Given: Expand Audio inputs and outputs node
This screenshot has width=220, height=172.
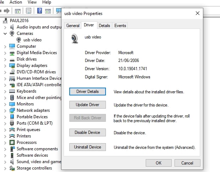Looking at the screenshot, I should click(x=5, y=27).
